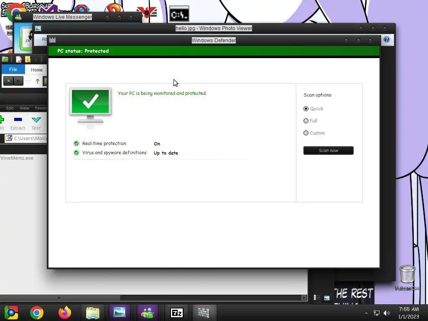This screenshot has width=428, height=321.
Task: Expand Explorer quick access toolbar dropdown
Action: (36, 59)
